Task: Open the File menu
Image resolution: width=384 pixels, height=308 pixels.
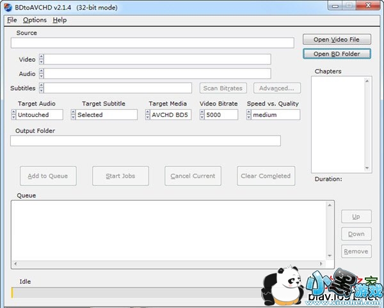Action: click(12, 20)
